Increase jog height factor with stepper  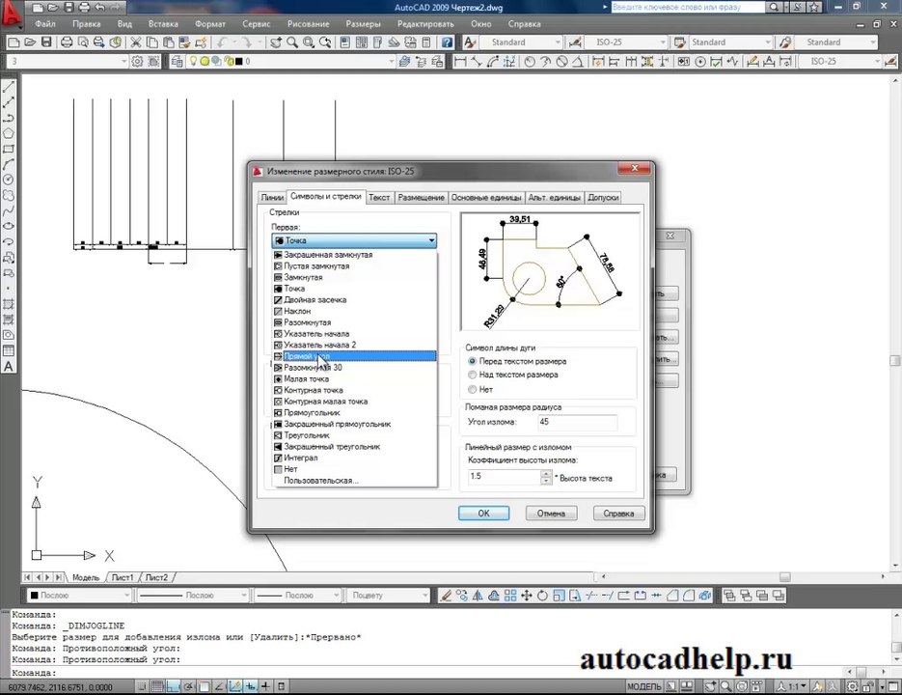click(x=546, y=473)
